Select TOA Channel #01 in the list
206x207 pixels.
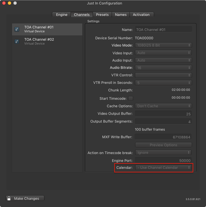point(47,29)
